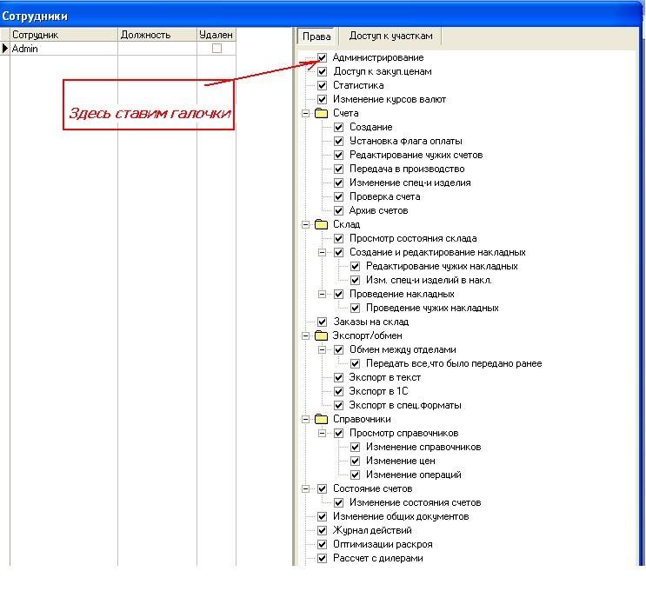Click Admin's empty Должность cell
646x591 pixels.
(157, 48)
